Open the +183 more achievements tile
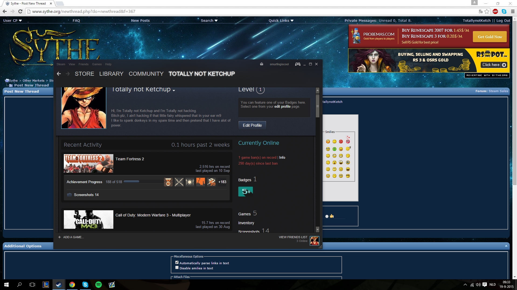The image size is (517, 290). [x=222, y=182]
